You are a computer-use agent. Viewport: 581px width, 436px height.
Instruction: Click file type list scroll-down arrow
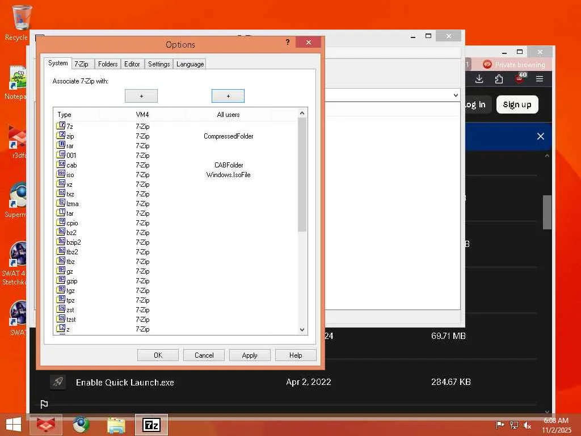coord(302,330)
